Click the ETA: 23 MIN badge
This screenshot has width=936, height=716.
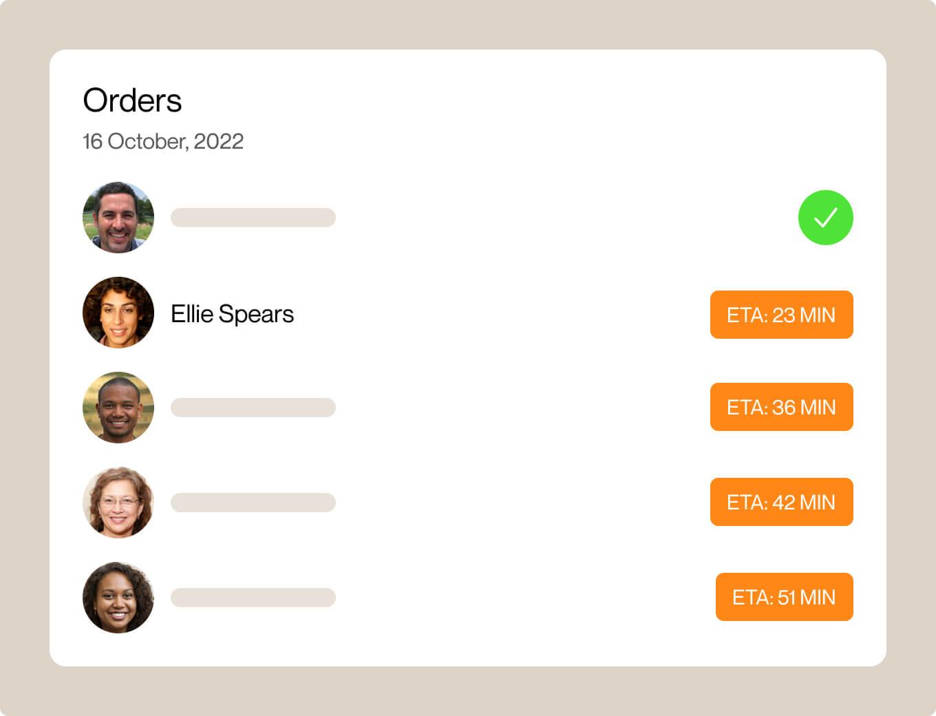pos(781,315)
